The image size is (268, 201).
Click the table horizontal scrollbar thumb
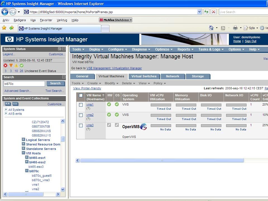tap(162, 160)
